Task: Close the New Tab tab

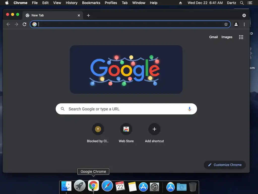Action: coord(79,15)
